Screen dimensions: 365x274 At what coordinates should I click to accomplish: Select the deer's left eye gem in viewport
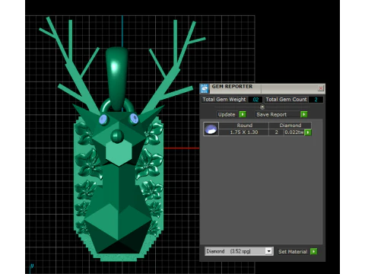103,119
